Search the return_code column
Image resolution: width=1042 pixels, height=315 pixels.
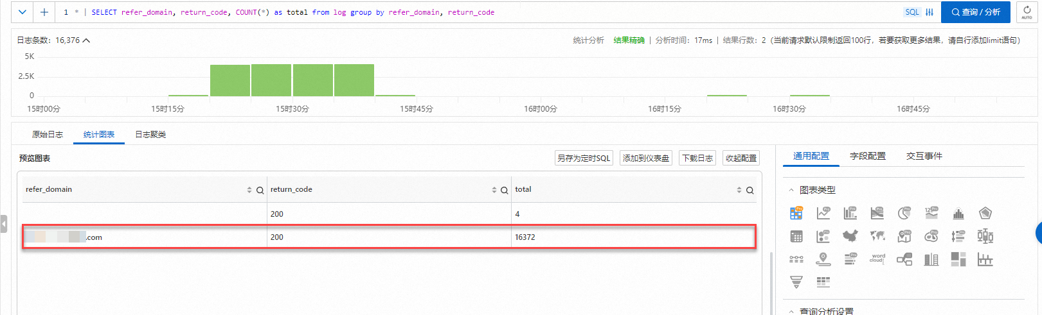504,191
